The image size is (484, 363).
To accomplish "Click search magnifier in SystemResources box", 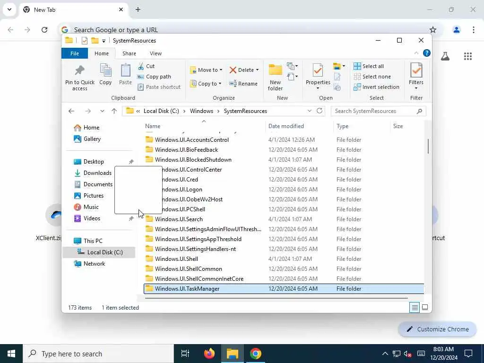I will (419, 111).
